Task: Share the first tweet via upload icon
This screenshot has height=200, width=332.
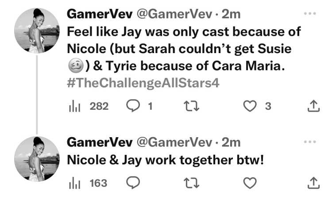Action: [313, 106]
